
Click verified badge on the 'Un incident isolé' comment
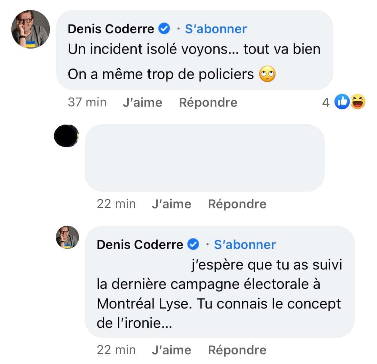click(164, 29)
